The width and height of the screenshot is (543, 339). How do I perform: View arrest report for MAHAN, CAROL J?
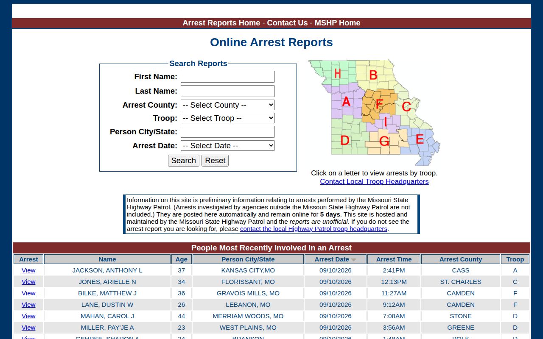click(28, 316)
